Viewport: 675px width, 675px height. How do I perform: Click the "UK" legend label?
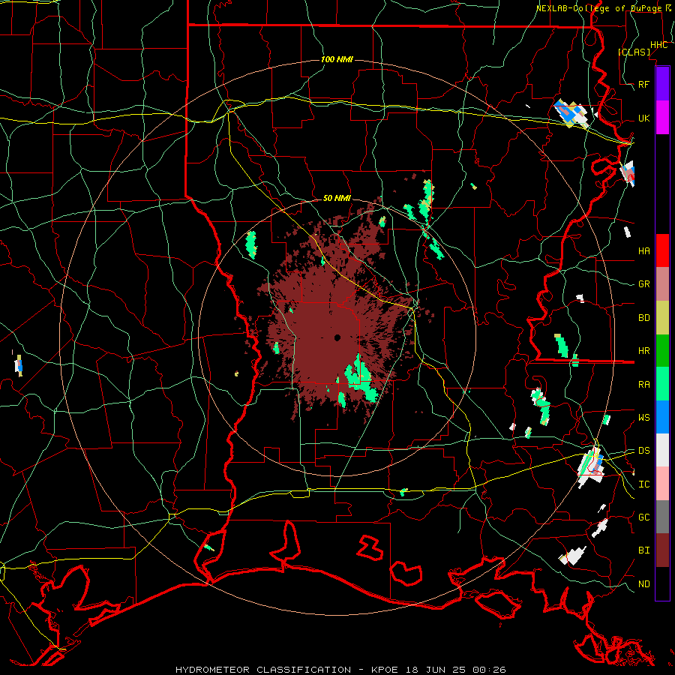click(x=643, y=118)
